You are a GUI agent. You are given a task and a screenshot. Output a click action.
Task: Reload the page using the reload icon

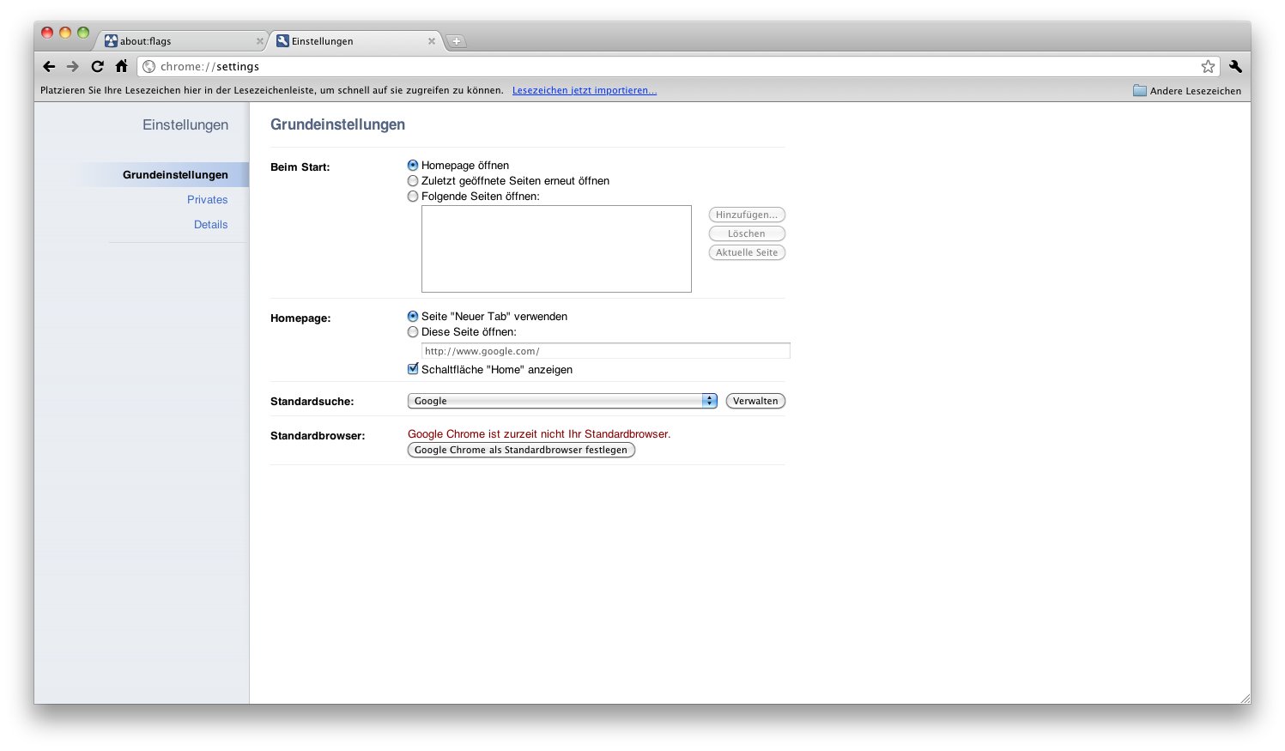pyautogui.click(x=97, y=66)
